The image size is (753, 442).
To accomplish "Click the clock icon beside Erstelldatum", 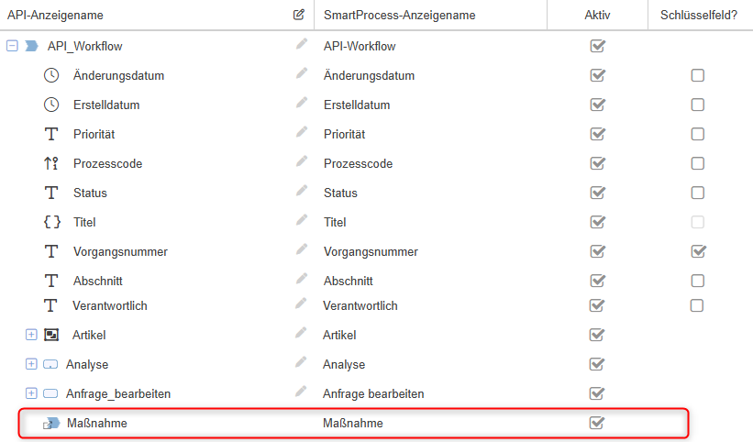I will coord(51,105).
